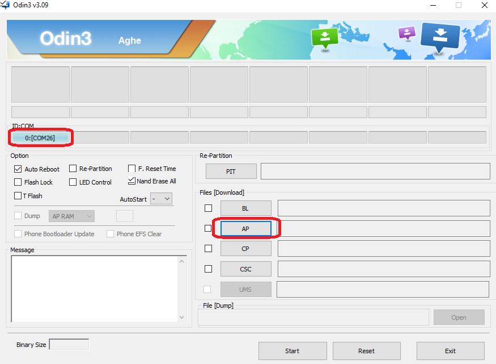Click the CSC file button
The height and width of the screenshot is (364, 496).
click(x=246, y=269)
